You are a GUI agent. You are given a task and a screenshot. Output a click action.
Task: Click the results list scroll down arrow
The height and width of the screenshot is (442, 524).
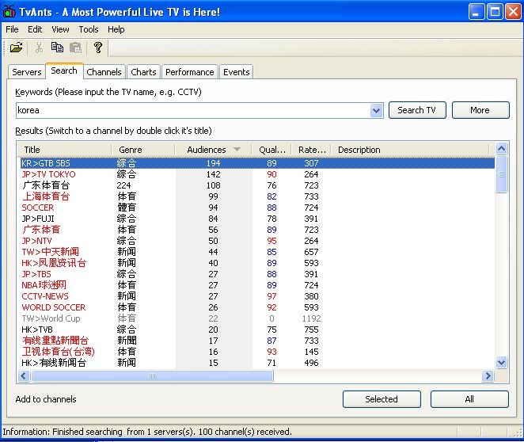501,362
